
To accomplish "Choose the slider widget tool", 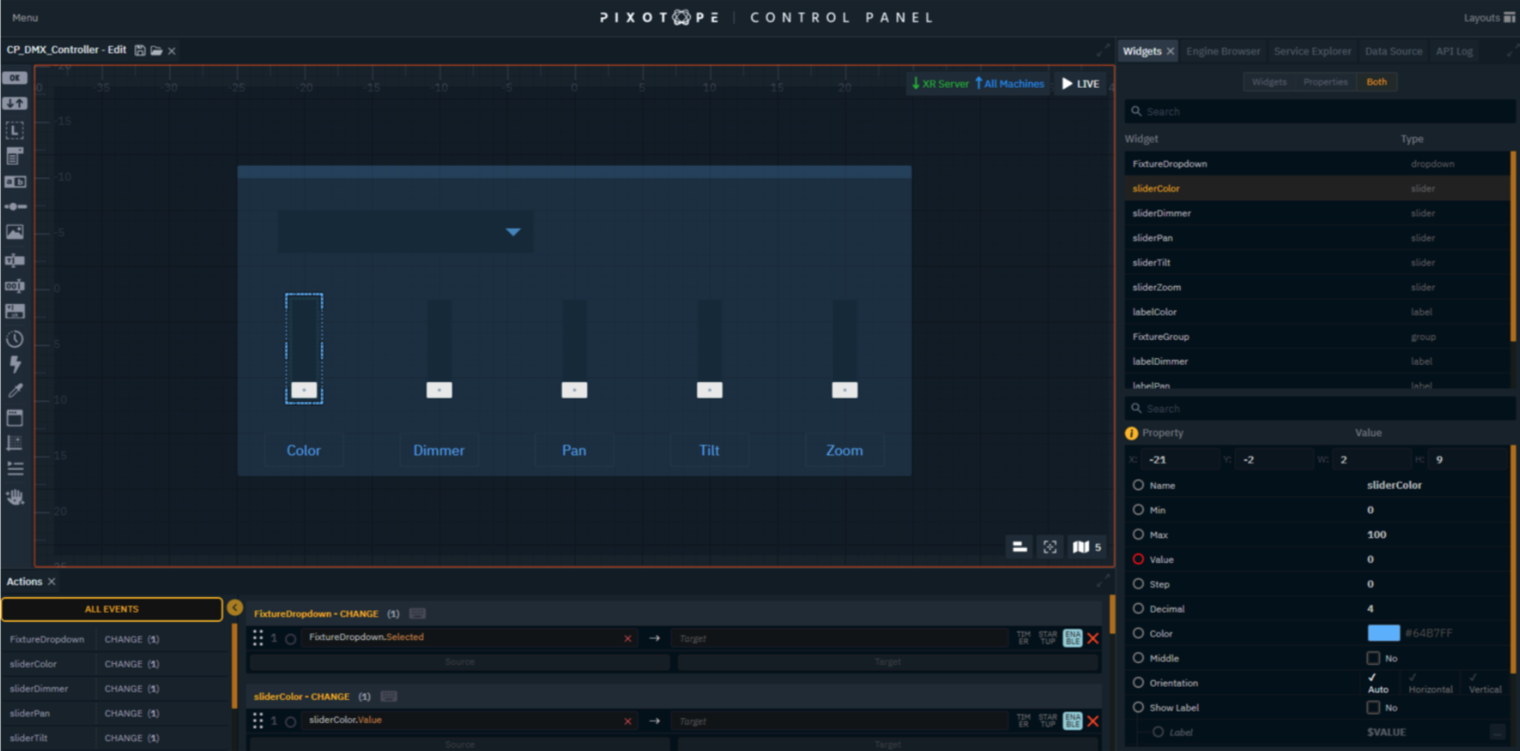I will (15, 206).
